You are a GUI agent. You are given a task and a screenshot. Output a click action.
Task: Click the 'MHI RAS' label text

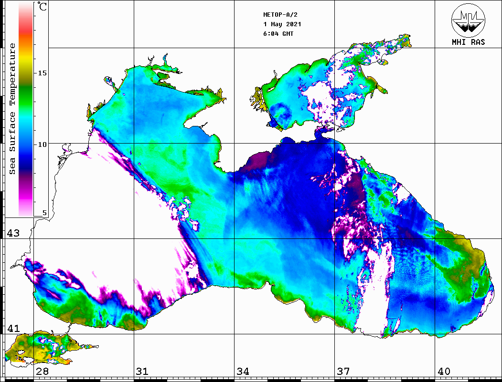pyautogui.click(x=469, y=42)
